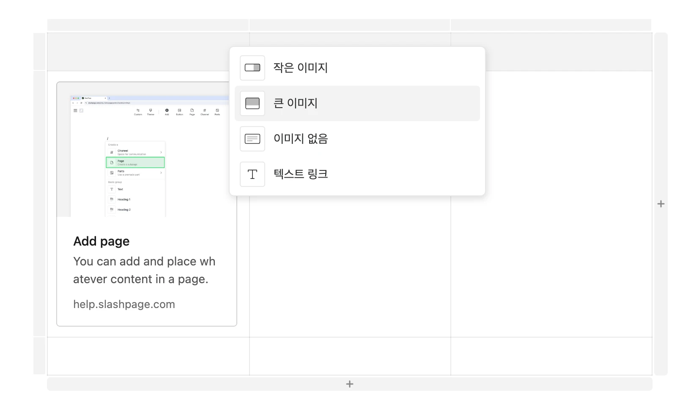Select 텍스트 링크 from the menu
The width and height of the screenshot is (691, 411).
(300, 174)
